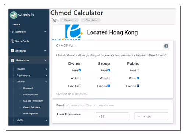Expand the MySQL submenu chevron

point(46,120)
